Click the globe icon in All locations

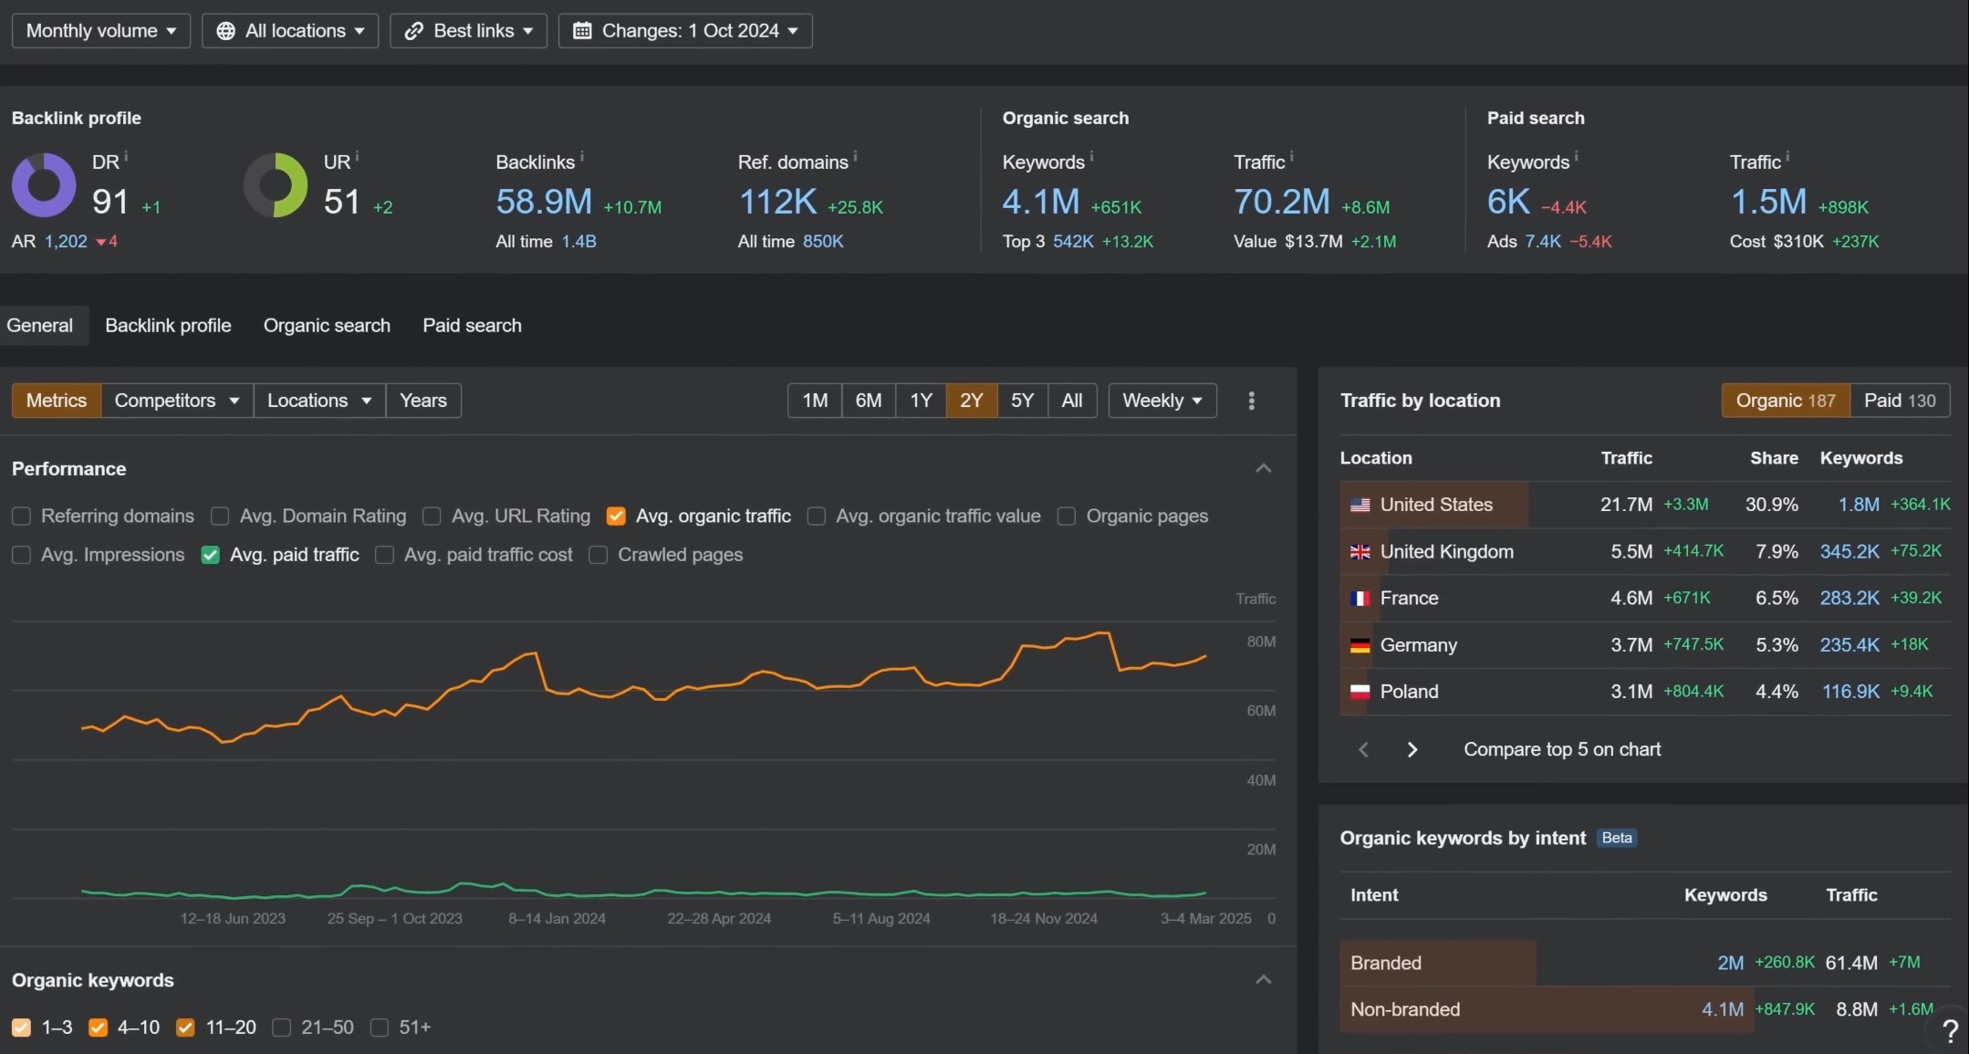(225, 31)
